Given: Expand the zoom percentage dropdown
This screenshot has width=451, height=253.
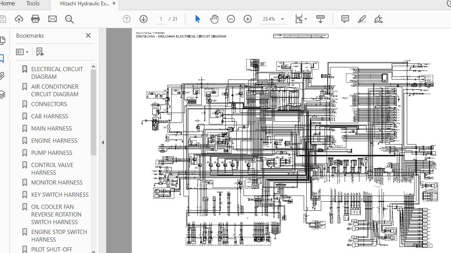Looking at the screenshot, I should (x=282, y=18).
